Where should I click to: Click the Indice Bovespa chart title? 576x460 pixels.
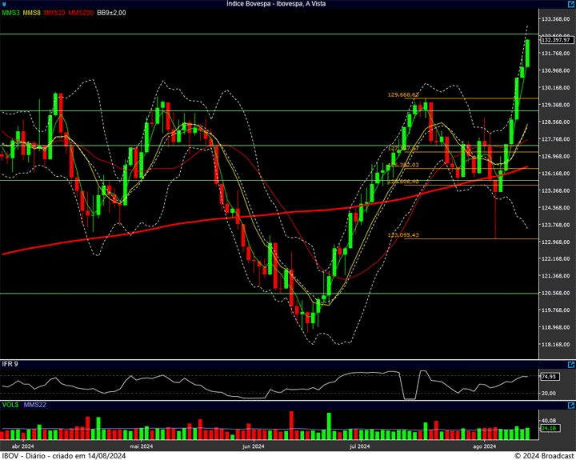[287, 4]
